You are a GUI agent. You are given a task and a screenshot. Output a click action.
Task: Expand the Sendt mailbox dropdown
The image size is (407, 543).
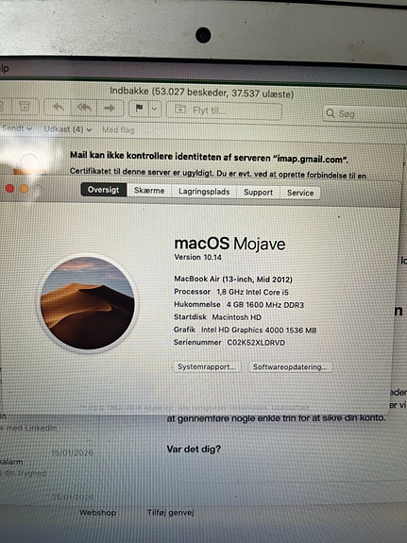click(17, 128)
